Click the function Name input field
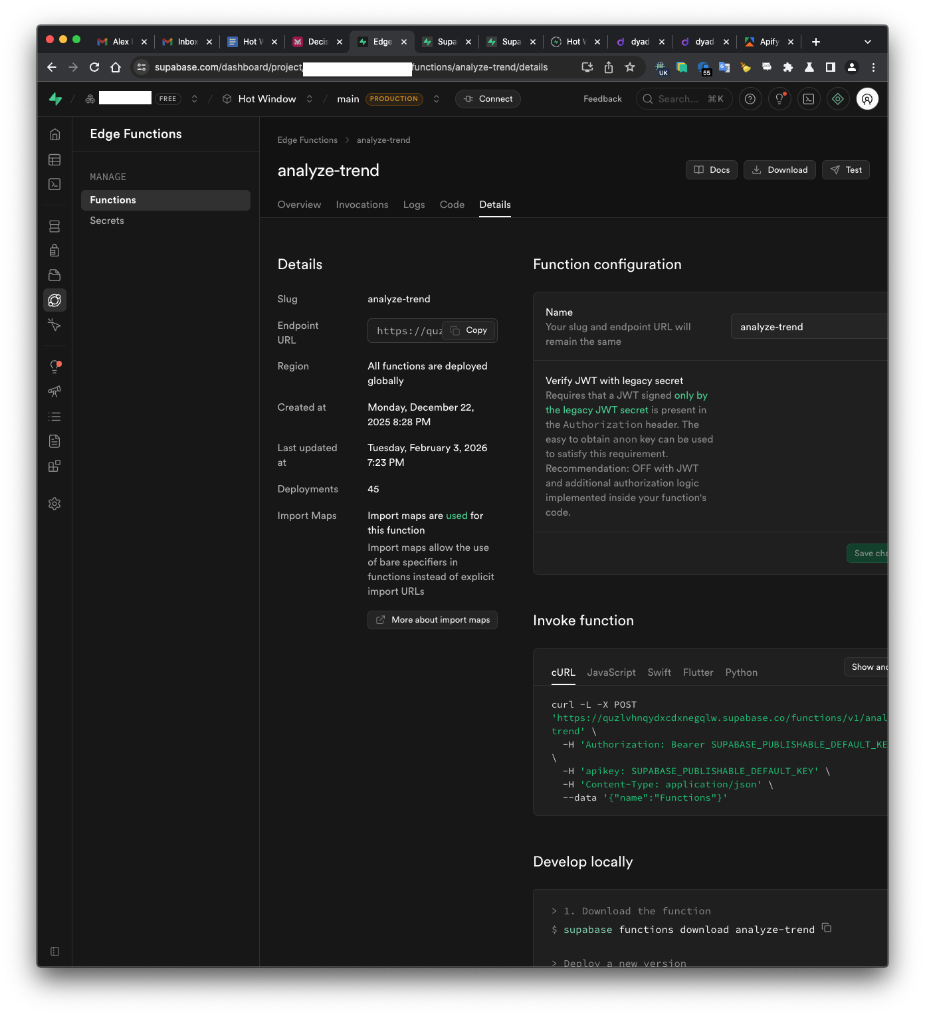The image size is (925, 1016). point(809,327)
